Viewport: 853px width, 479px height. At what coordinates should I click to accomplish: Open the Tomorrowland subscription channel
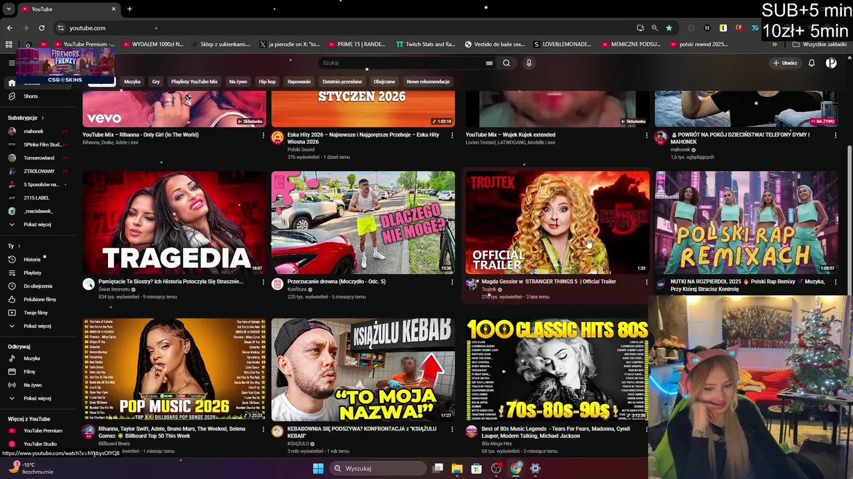[39, 158]
